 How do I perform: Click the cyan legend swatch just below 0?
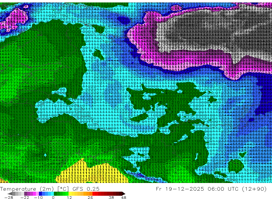click(52, 194)
